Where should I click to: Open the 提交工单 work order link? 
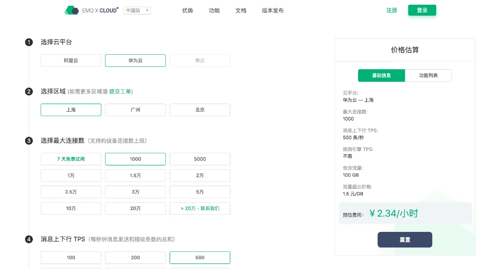120,92
